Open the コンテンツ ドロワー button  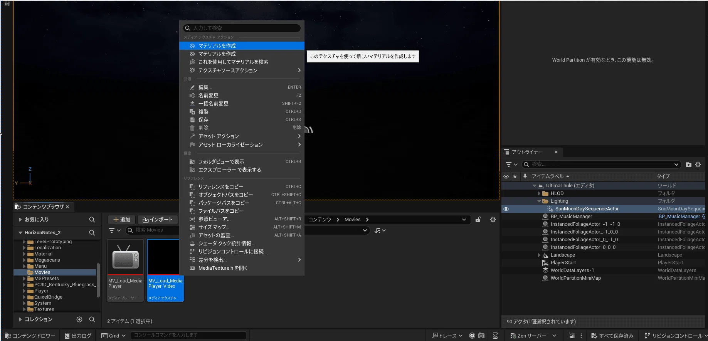coord(30,336)
